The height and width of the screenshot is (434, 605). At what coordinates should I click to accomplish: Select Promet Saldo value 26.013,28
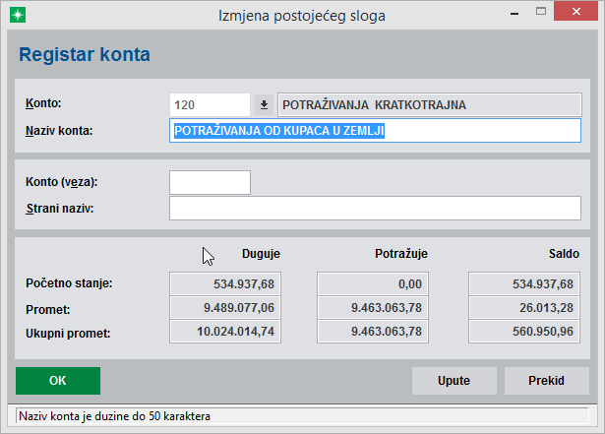point(524,308)
